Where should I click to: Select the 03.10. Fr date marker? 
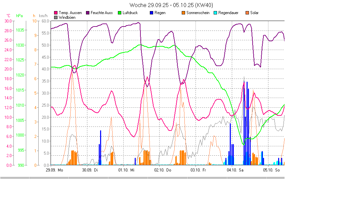(198, 170)
